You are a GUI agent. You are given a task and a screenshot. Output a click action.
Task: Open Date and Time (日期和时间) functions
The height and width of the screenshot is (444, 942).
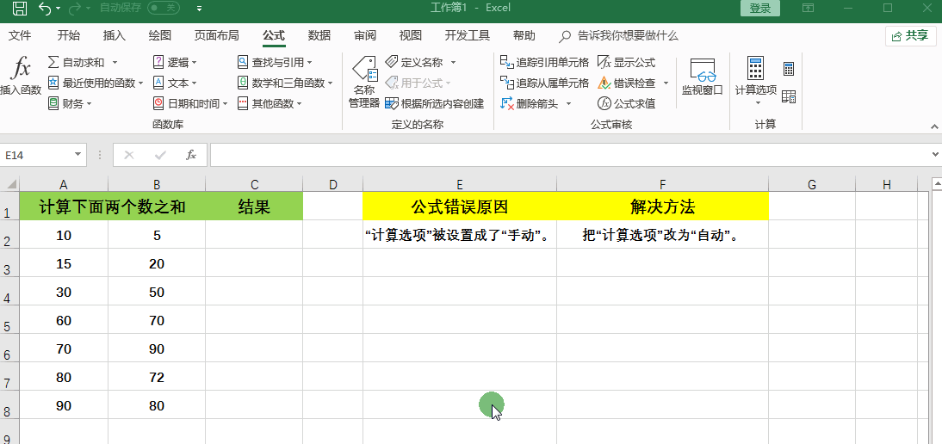click(x=189, y=104)
